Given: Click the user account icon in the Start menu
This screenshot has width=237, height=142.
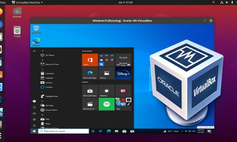Looking at the screenshot, I should [x=34, y=101].
